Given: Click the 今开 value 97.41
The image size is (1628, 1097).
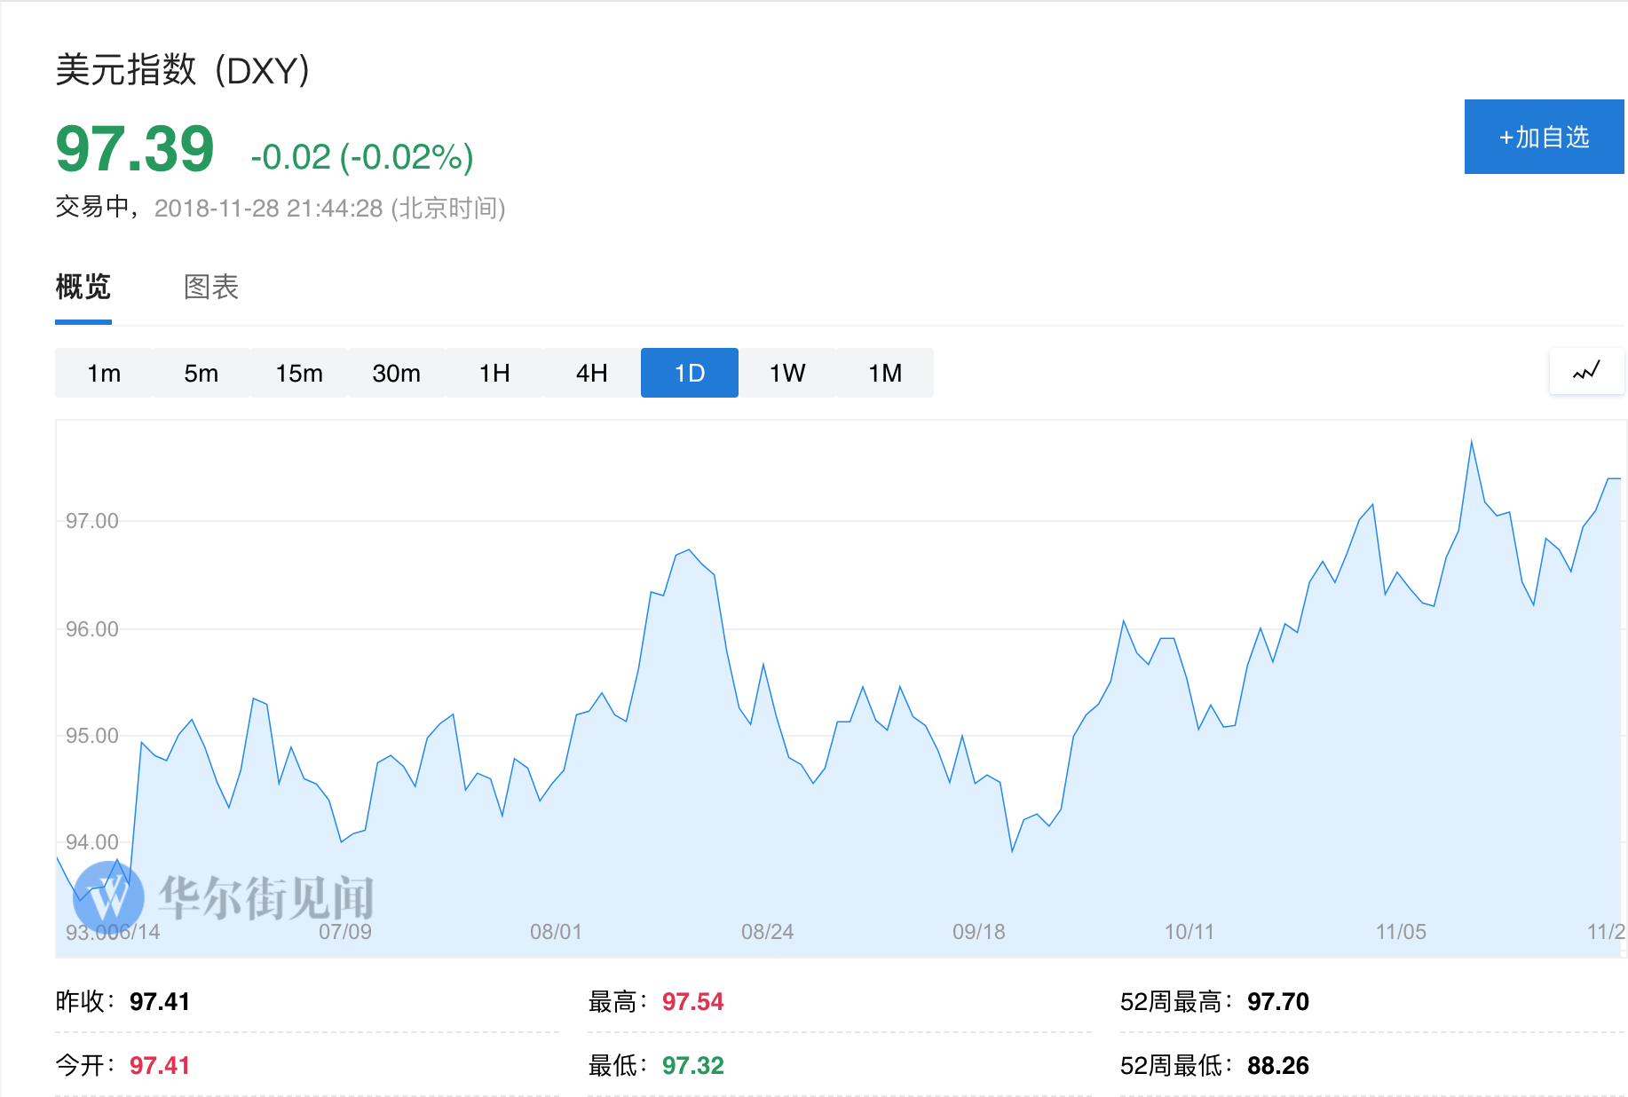Looking at the screenshot, I should pos(160,1065).
